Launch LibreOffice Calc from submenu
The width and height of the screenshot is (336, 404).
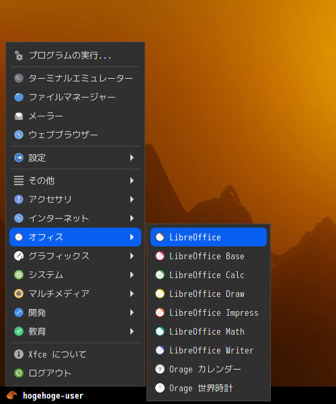209,275
